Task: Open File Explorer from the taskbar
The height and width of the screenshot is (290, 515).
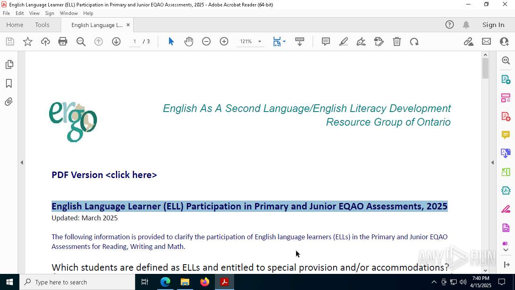Action: (x=185, y=282)
